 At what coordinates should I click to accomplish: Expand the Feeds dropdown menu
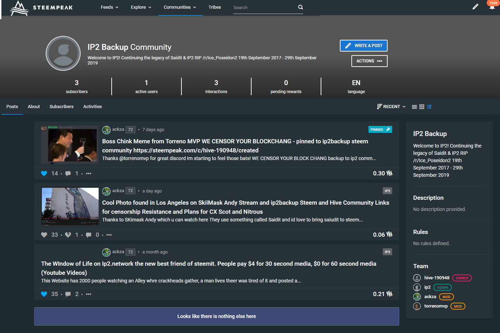(110, 7)
